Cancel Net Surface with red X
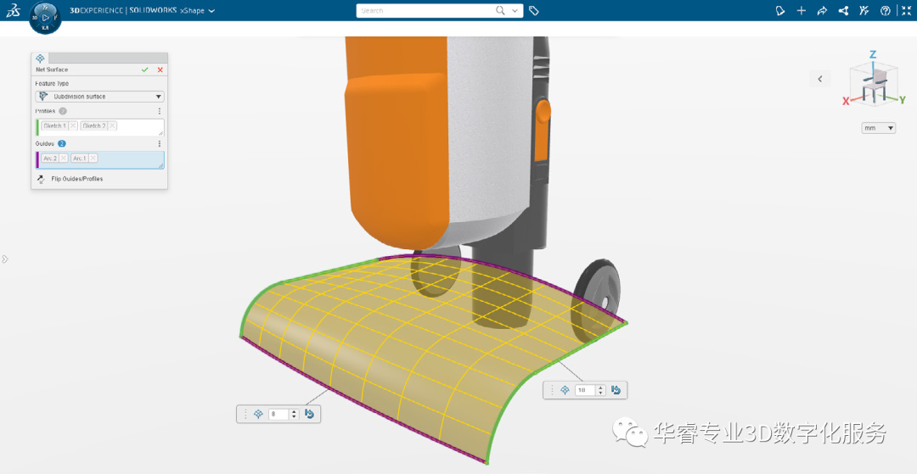The image size is (917, 474). [160, 70]
